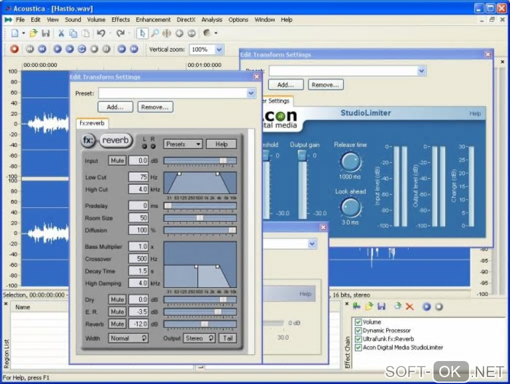Click the Look ahead knob
Image resolution: width=510 pixels, height=384 pixels.
pos(350,207)
